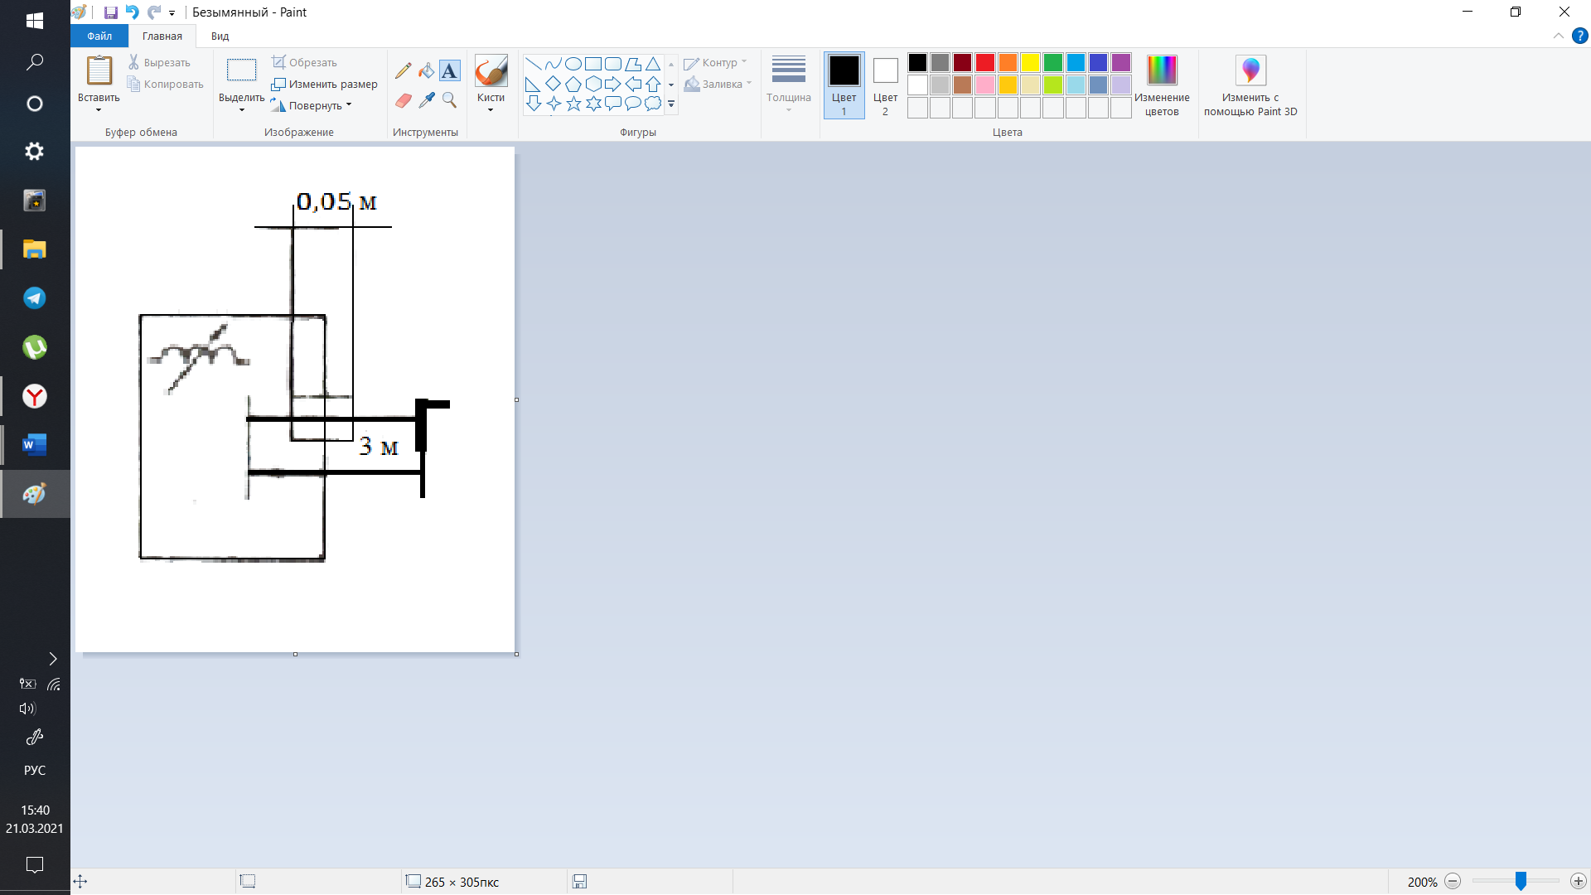Image resolution: width=1591 pixels, height=895 pixels.
Task: Expand the Select dropdown arrow
Action: click(241, 109)
